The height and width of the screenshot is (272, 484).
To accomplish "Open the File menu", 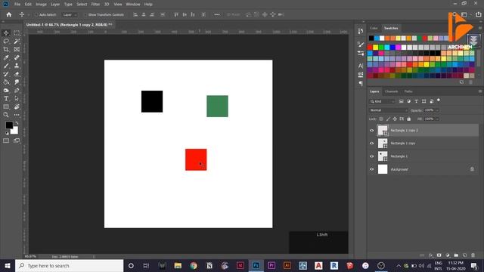I will pyautogui.click(x=17, y=5).
